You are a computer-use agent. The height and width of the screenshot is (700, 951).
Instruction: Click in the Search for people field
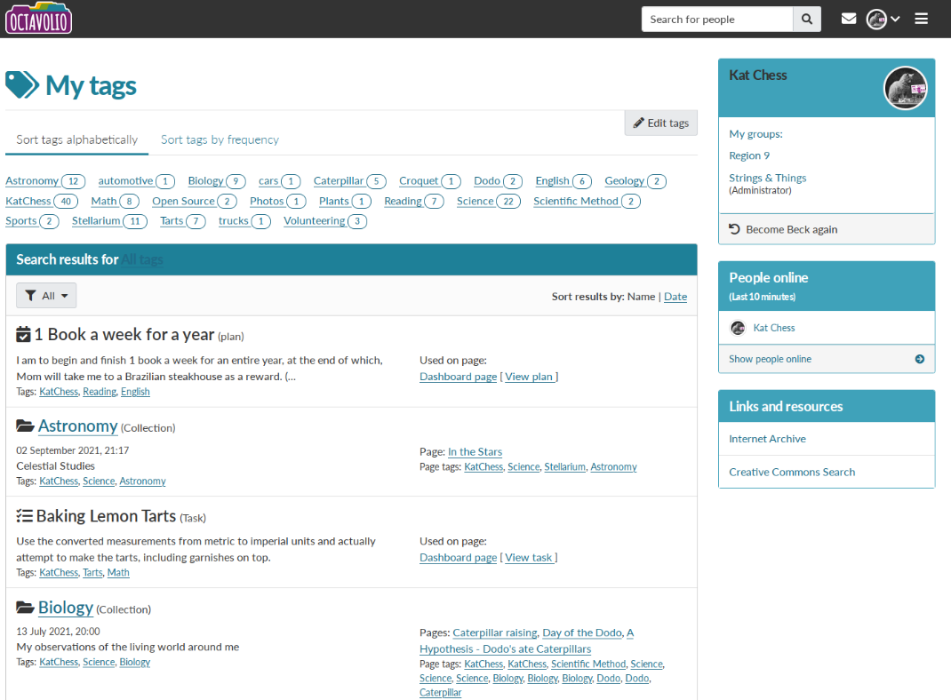click(x=716, y=20)
